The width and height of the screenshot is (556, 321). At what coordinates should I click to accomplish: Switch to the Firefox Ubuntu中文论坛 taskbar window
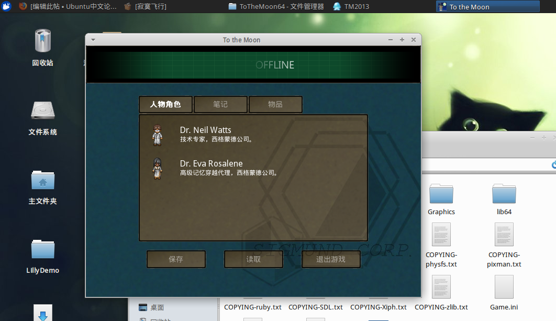pyautogui.click(x=68, y=6)
